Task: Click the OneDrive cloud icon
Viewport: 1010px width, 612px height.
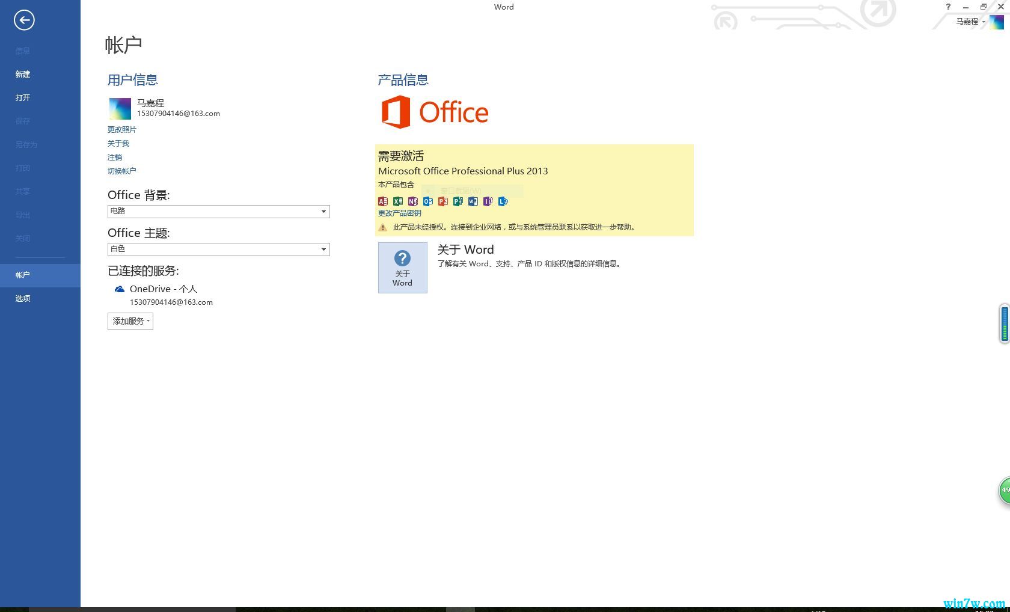Action: coord(120,289)
